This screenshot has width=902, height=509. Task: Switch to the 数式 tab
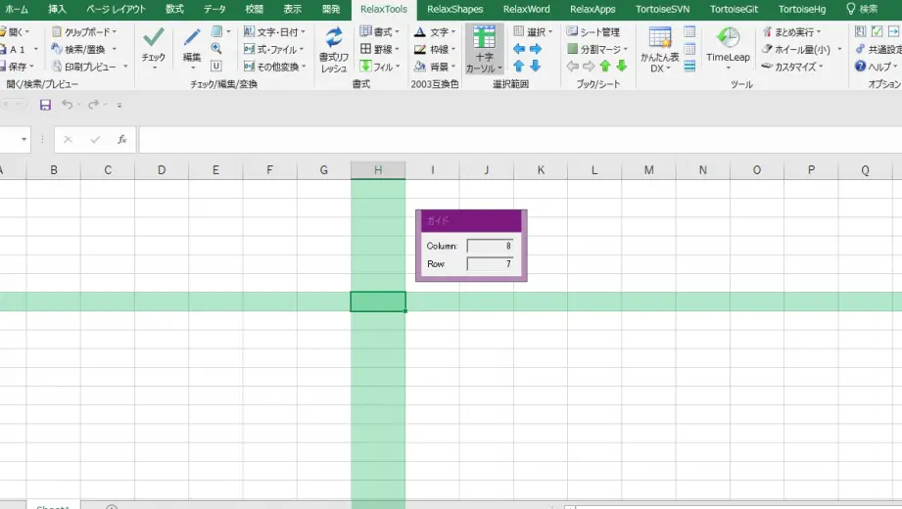point(174,9)
